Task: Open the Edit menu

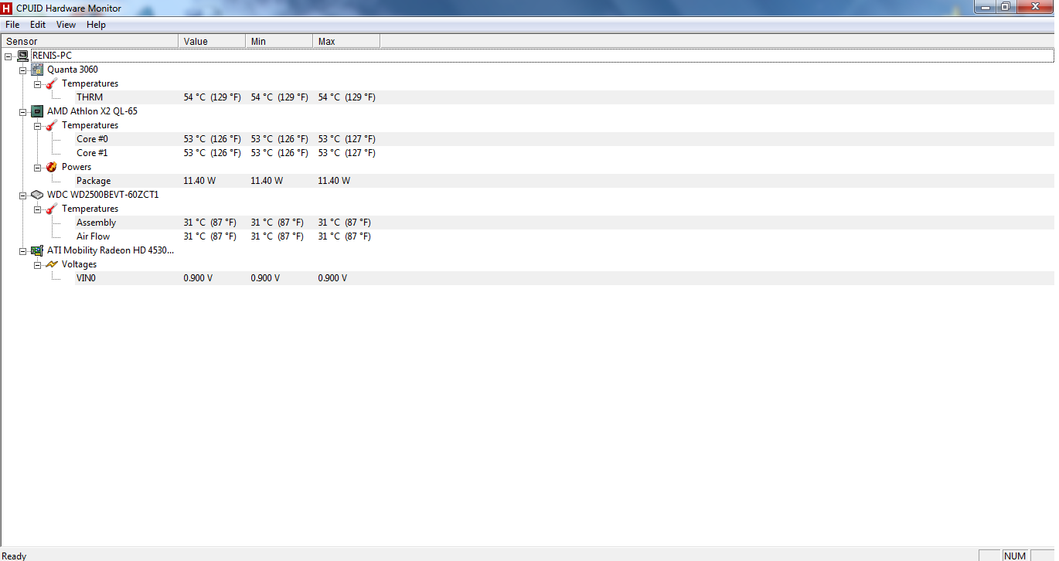Action: (38, 25)
